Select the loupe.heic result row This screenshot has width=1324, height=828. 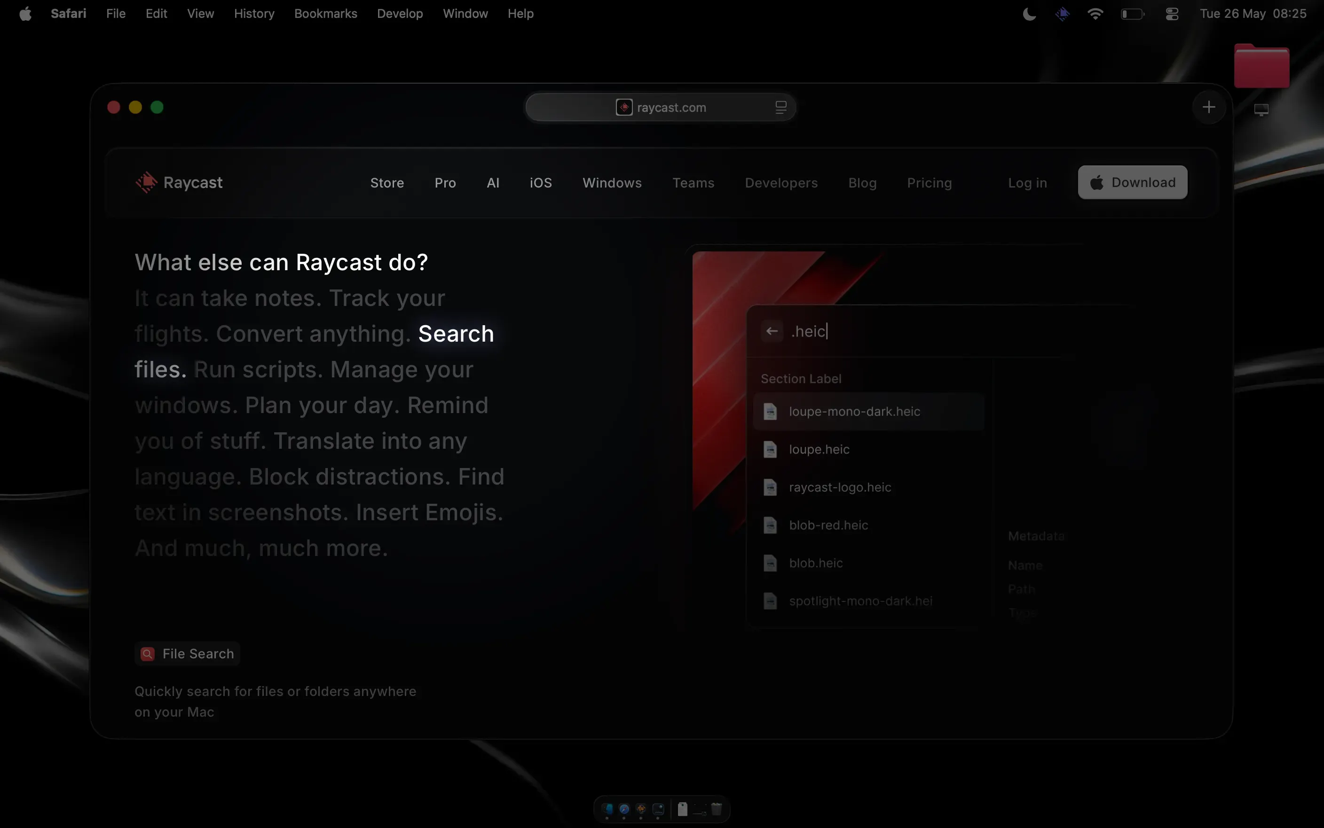869,449
